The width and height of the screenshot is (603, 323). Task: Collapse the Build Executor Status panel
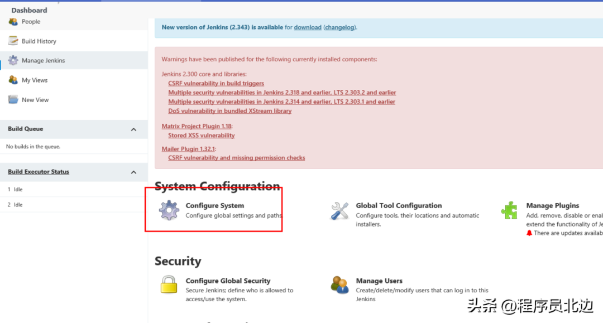[133, 172]
